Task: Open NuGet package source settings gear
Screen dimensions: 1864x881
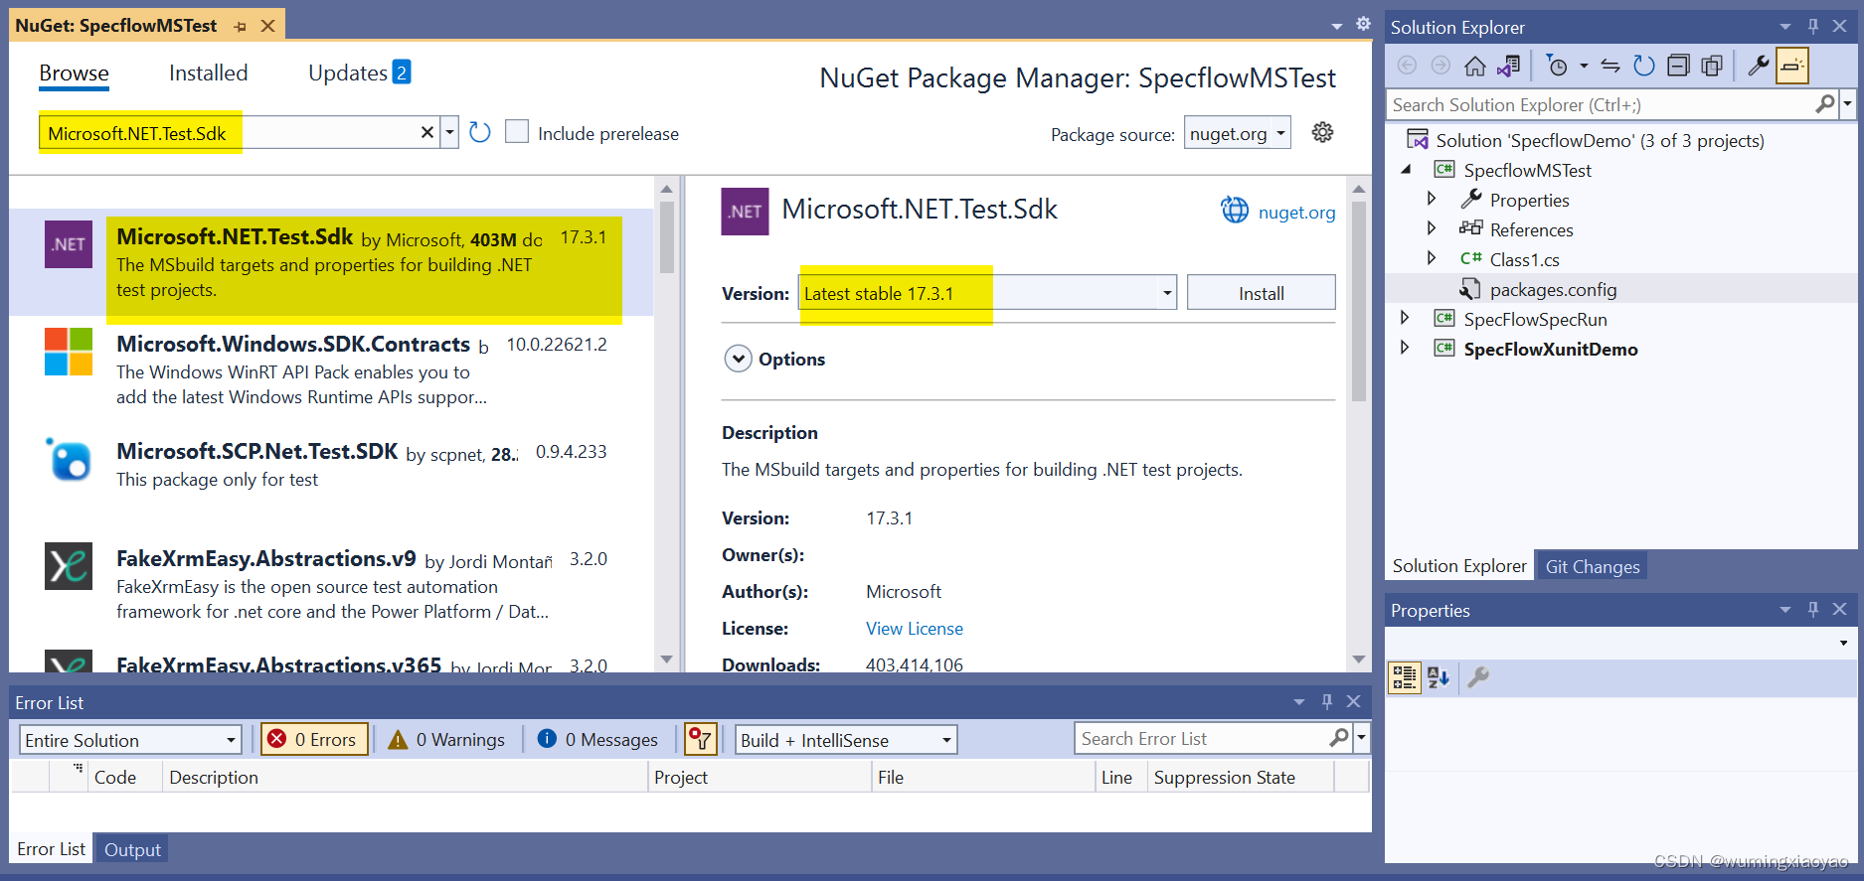Action: [x=1322, y=132]
